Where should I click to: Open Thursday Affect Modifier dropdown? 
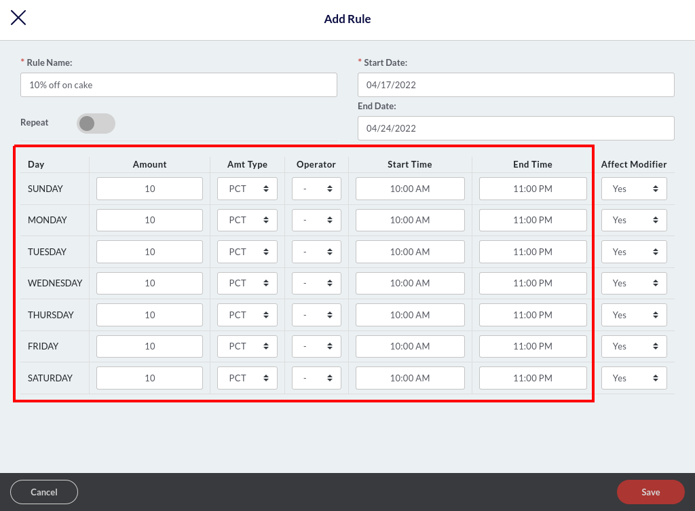[x=633, y=315]
